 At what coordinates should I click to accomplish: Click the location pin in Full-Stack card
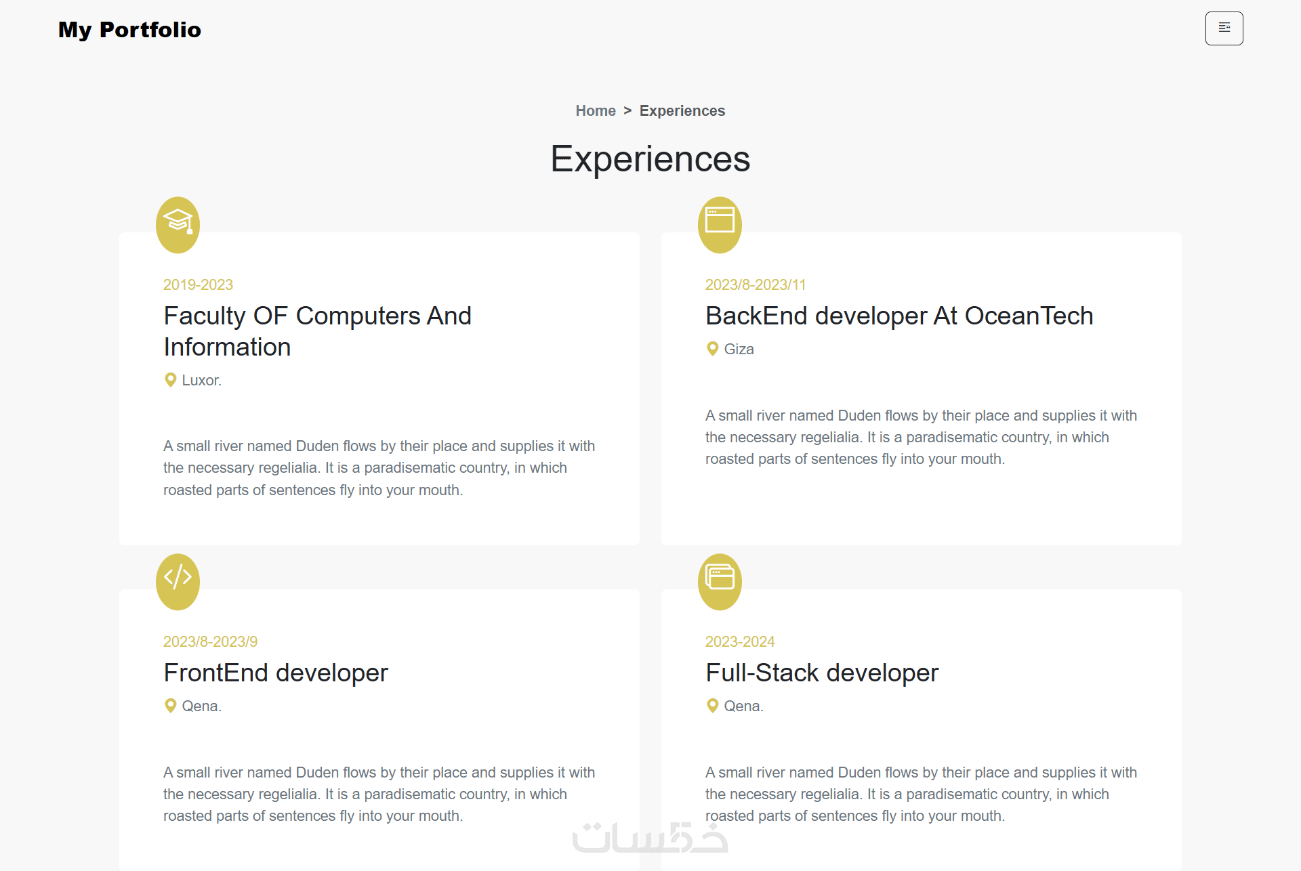713,706
